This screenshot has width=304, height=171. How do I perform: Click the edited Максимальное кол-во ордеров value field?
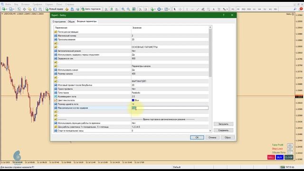coord(170,108)
